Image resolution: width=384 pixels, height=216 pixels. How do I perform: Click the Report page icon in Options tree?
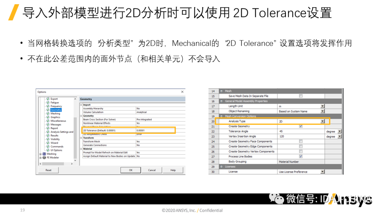[48, 128]
